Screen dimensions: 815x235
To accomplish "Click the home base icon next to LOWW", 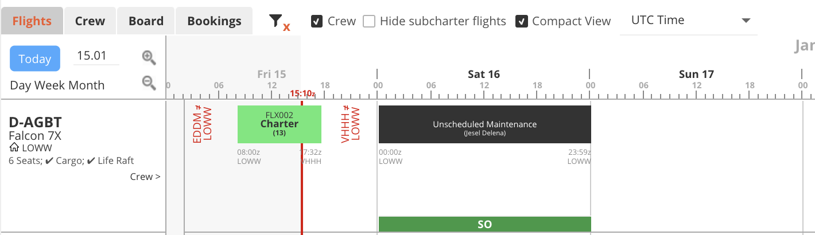I will [x=14, y=148].
